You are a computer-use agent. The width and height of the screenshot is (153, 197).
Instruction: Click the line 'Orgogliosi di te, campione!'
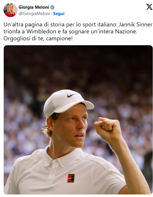point(38,39)
